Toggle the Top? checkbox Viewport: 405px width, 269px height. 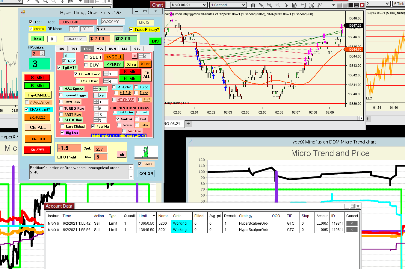[31, 22]
